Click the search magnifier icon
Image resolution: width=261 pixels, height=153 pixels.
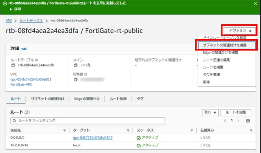[x=14, y=121]
